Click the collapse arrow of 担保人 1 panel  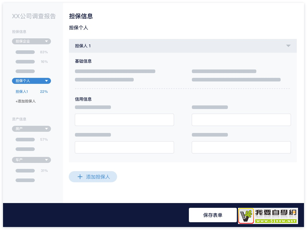point(288,46)
